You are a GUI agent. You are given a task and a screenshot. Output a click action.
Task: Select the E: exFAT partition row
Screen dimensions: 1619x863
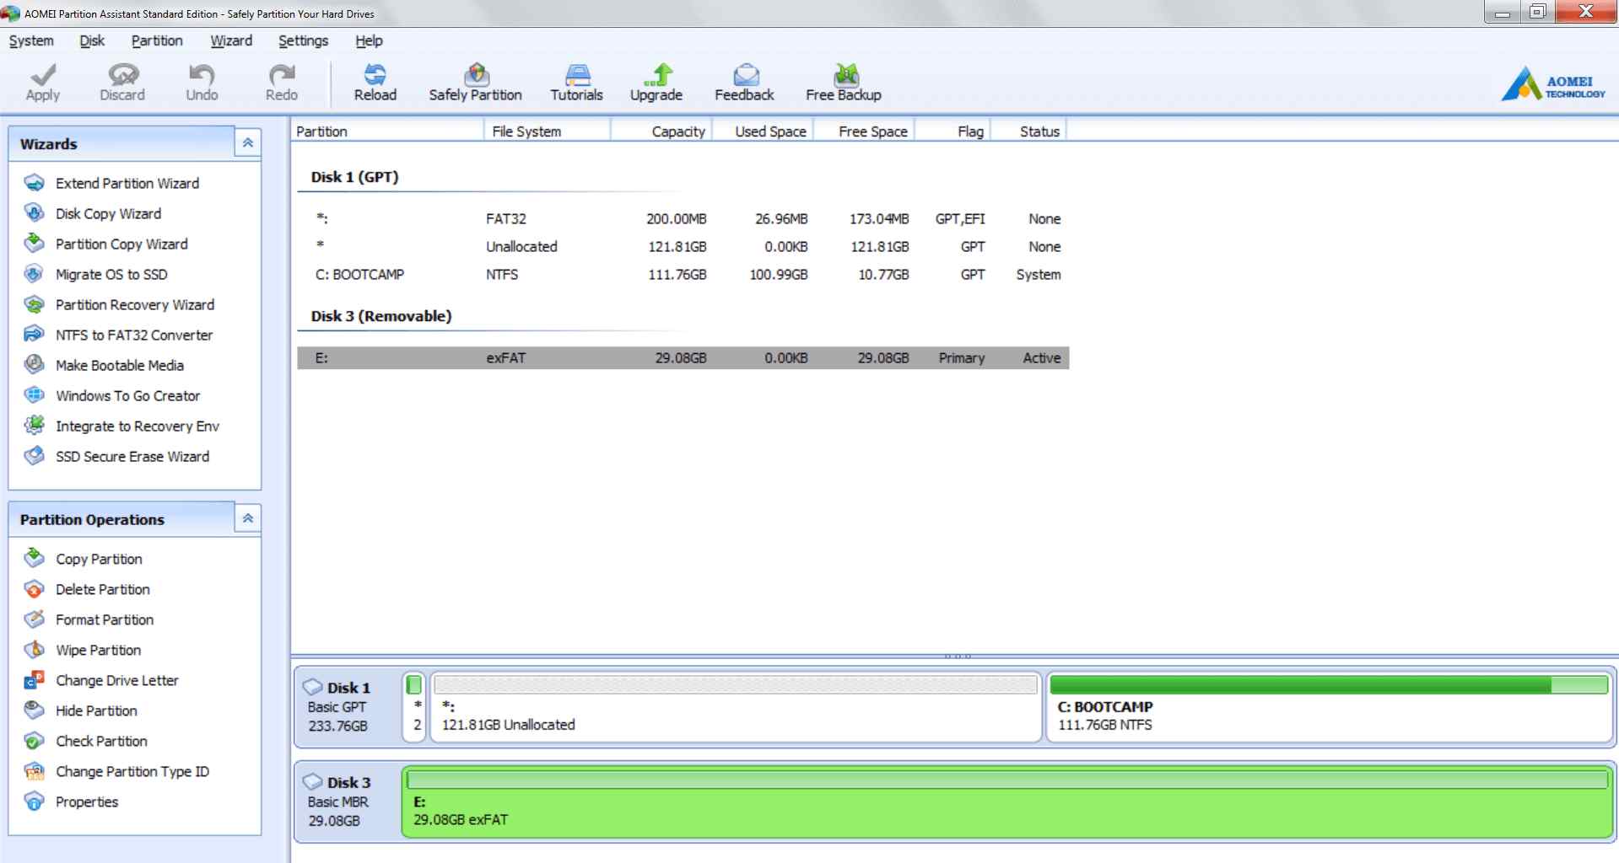coord(683,357)
